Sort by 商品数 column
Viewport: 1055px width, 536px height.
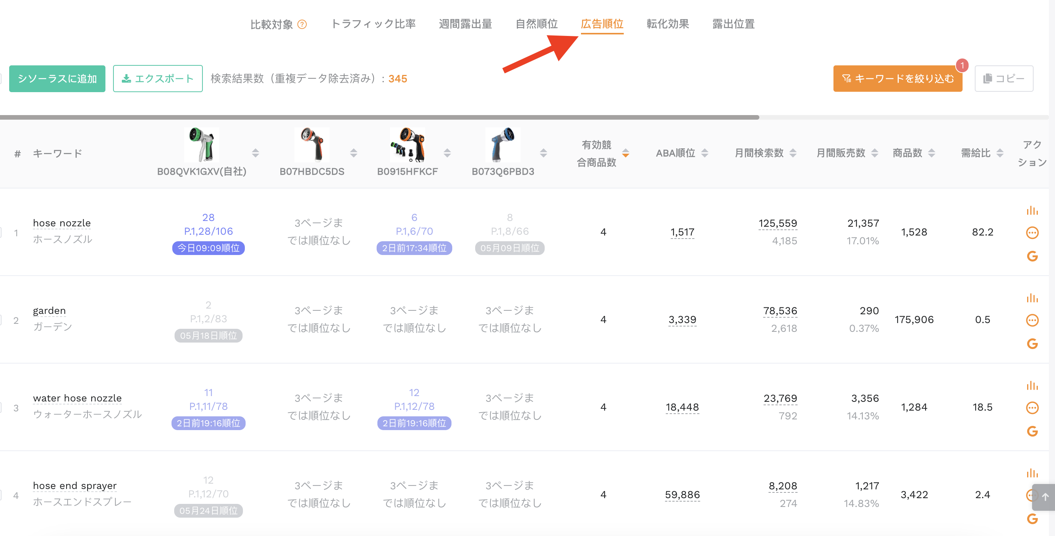932,153
